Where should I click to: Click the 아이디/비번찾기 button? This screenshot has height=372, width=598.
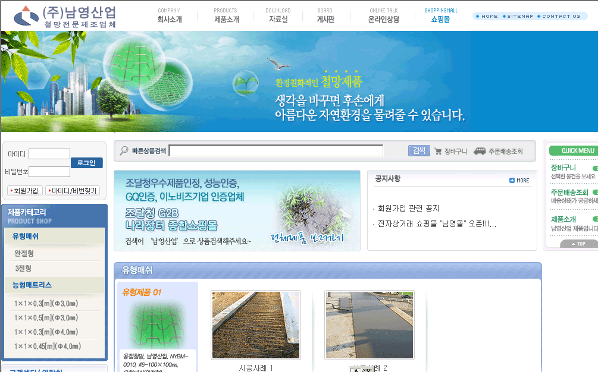click(x=73, y=190)
